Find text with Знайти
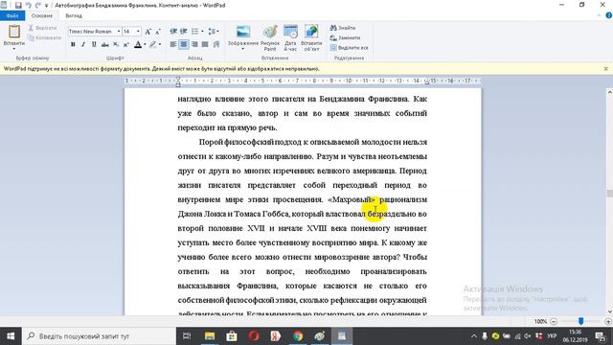The image size is (613, 345). [343, 28]
